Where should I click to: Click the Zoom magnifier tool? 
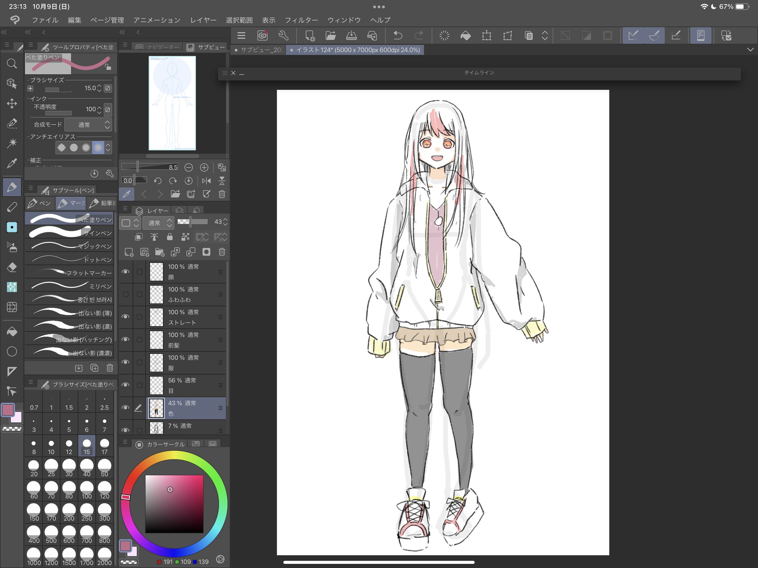tap(12, 63)
